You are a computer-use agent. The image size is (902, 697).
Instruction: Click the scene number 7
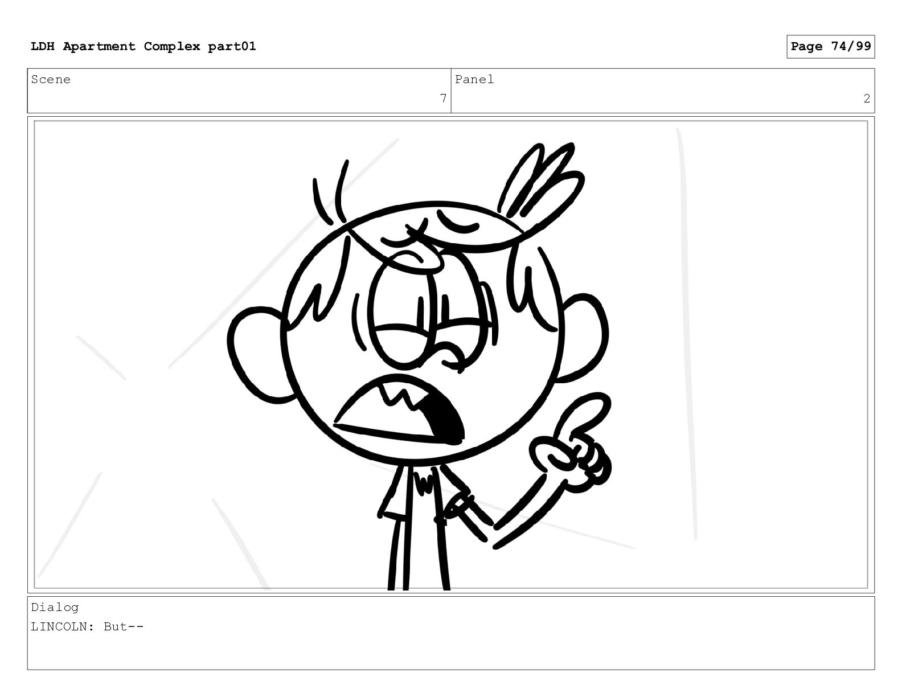tap(443, 99)
